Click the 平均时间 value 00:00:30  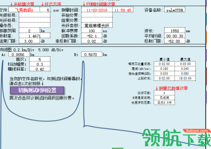[x=174, y=36]
